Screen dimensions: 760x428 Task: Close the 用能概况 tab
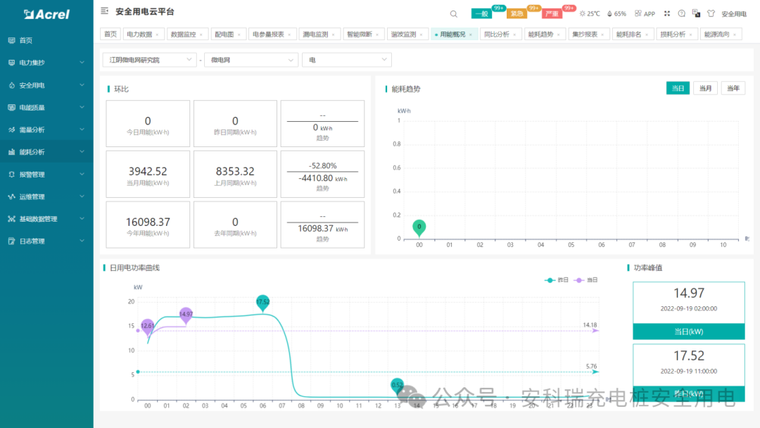pos(471,34)
